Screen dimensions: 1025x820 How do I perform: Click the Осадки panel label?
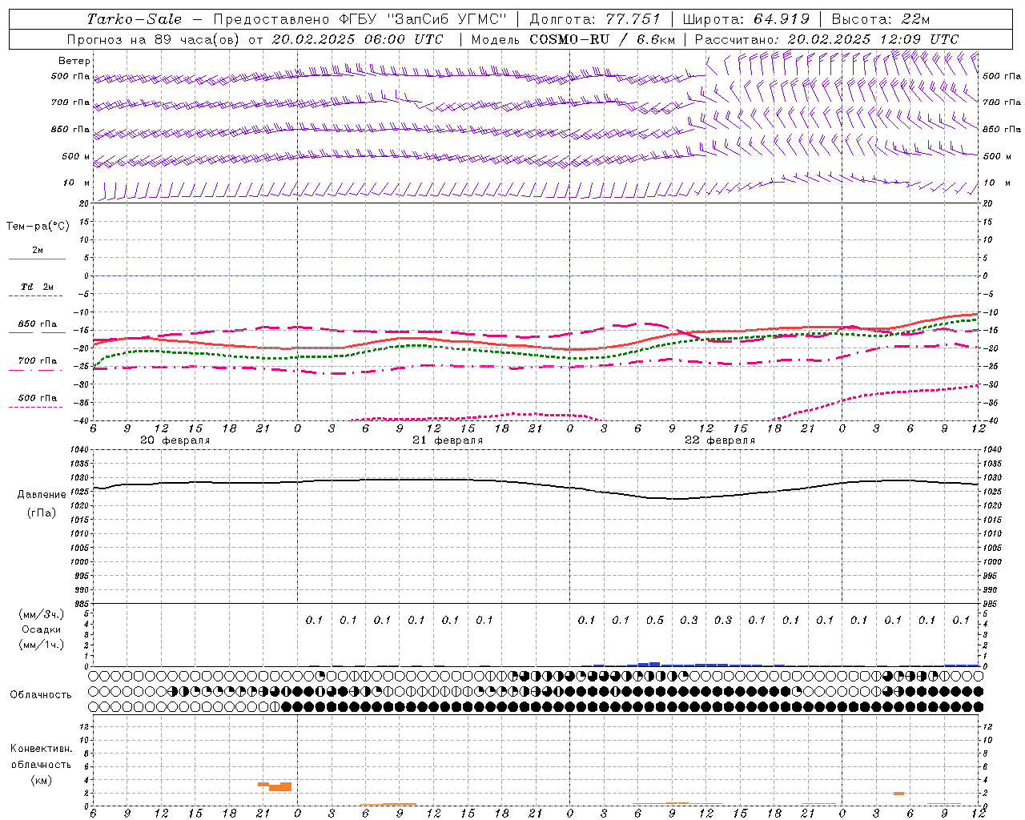pyautogui.click(x=42, y=629)
